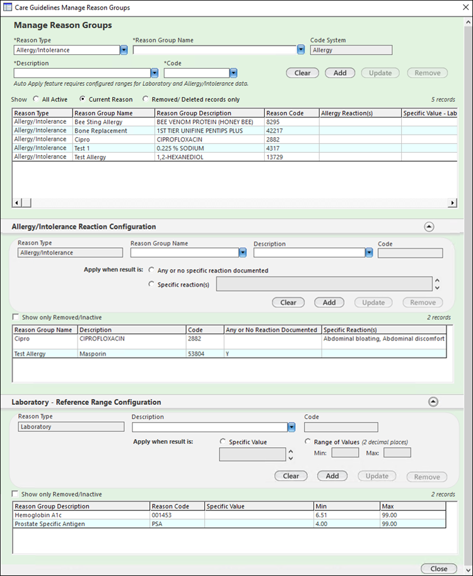Click Any or No Reaction Documented header
Image resolution: width=473 pixels, height=576 pixels.
tap(272, 330)
